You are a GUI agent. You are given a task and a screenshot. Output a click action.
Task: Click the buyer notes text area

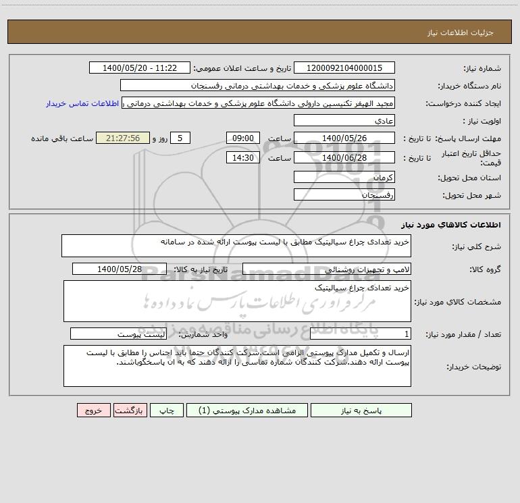pyautogui.click(x=237, y=366)
